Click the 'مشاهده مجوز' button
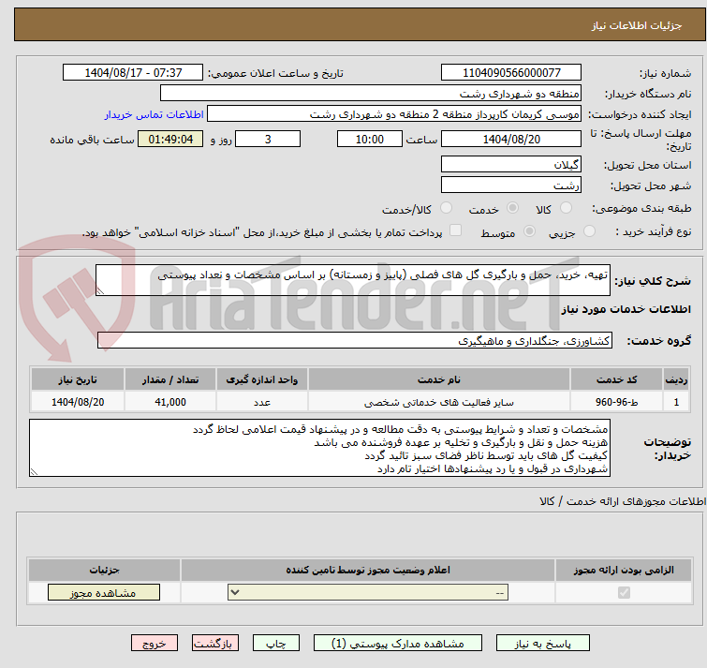707x668 pixels. (104, 593)
